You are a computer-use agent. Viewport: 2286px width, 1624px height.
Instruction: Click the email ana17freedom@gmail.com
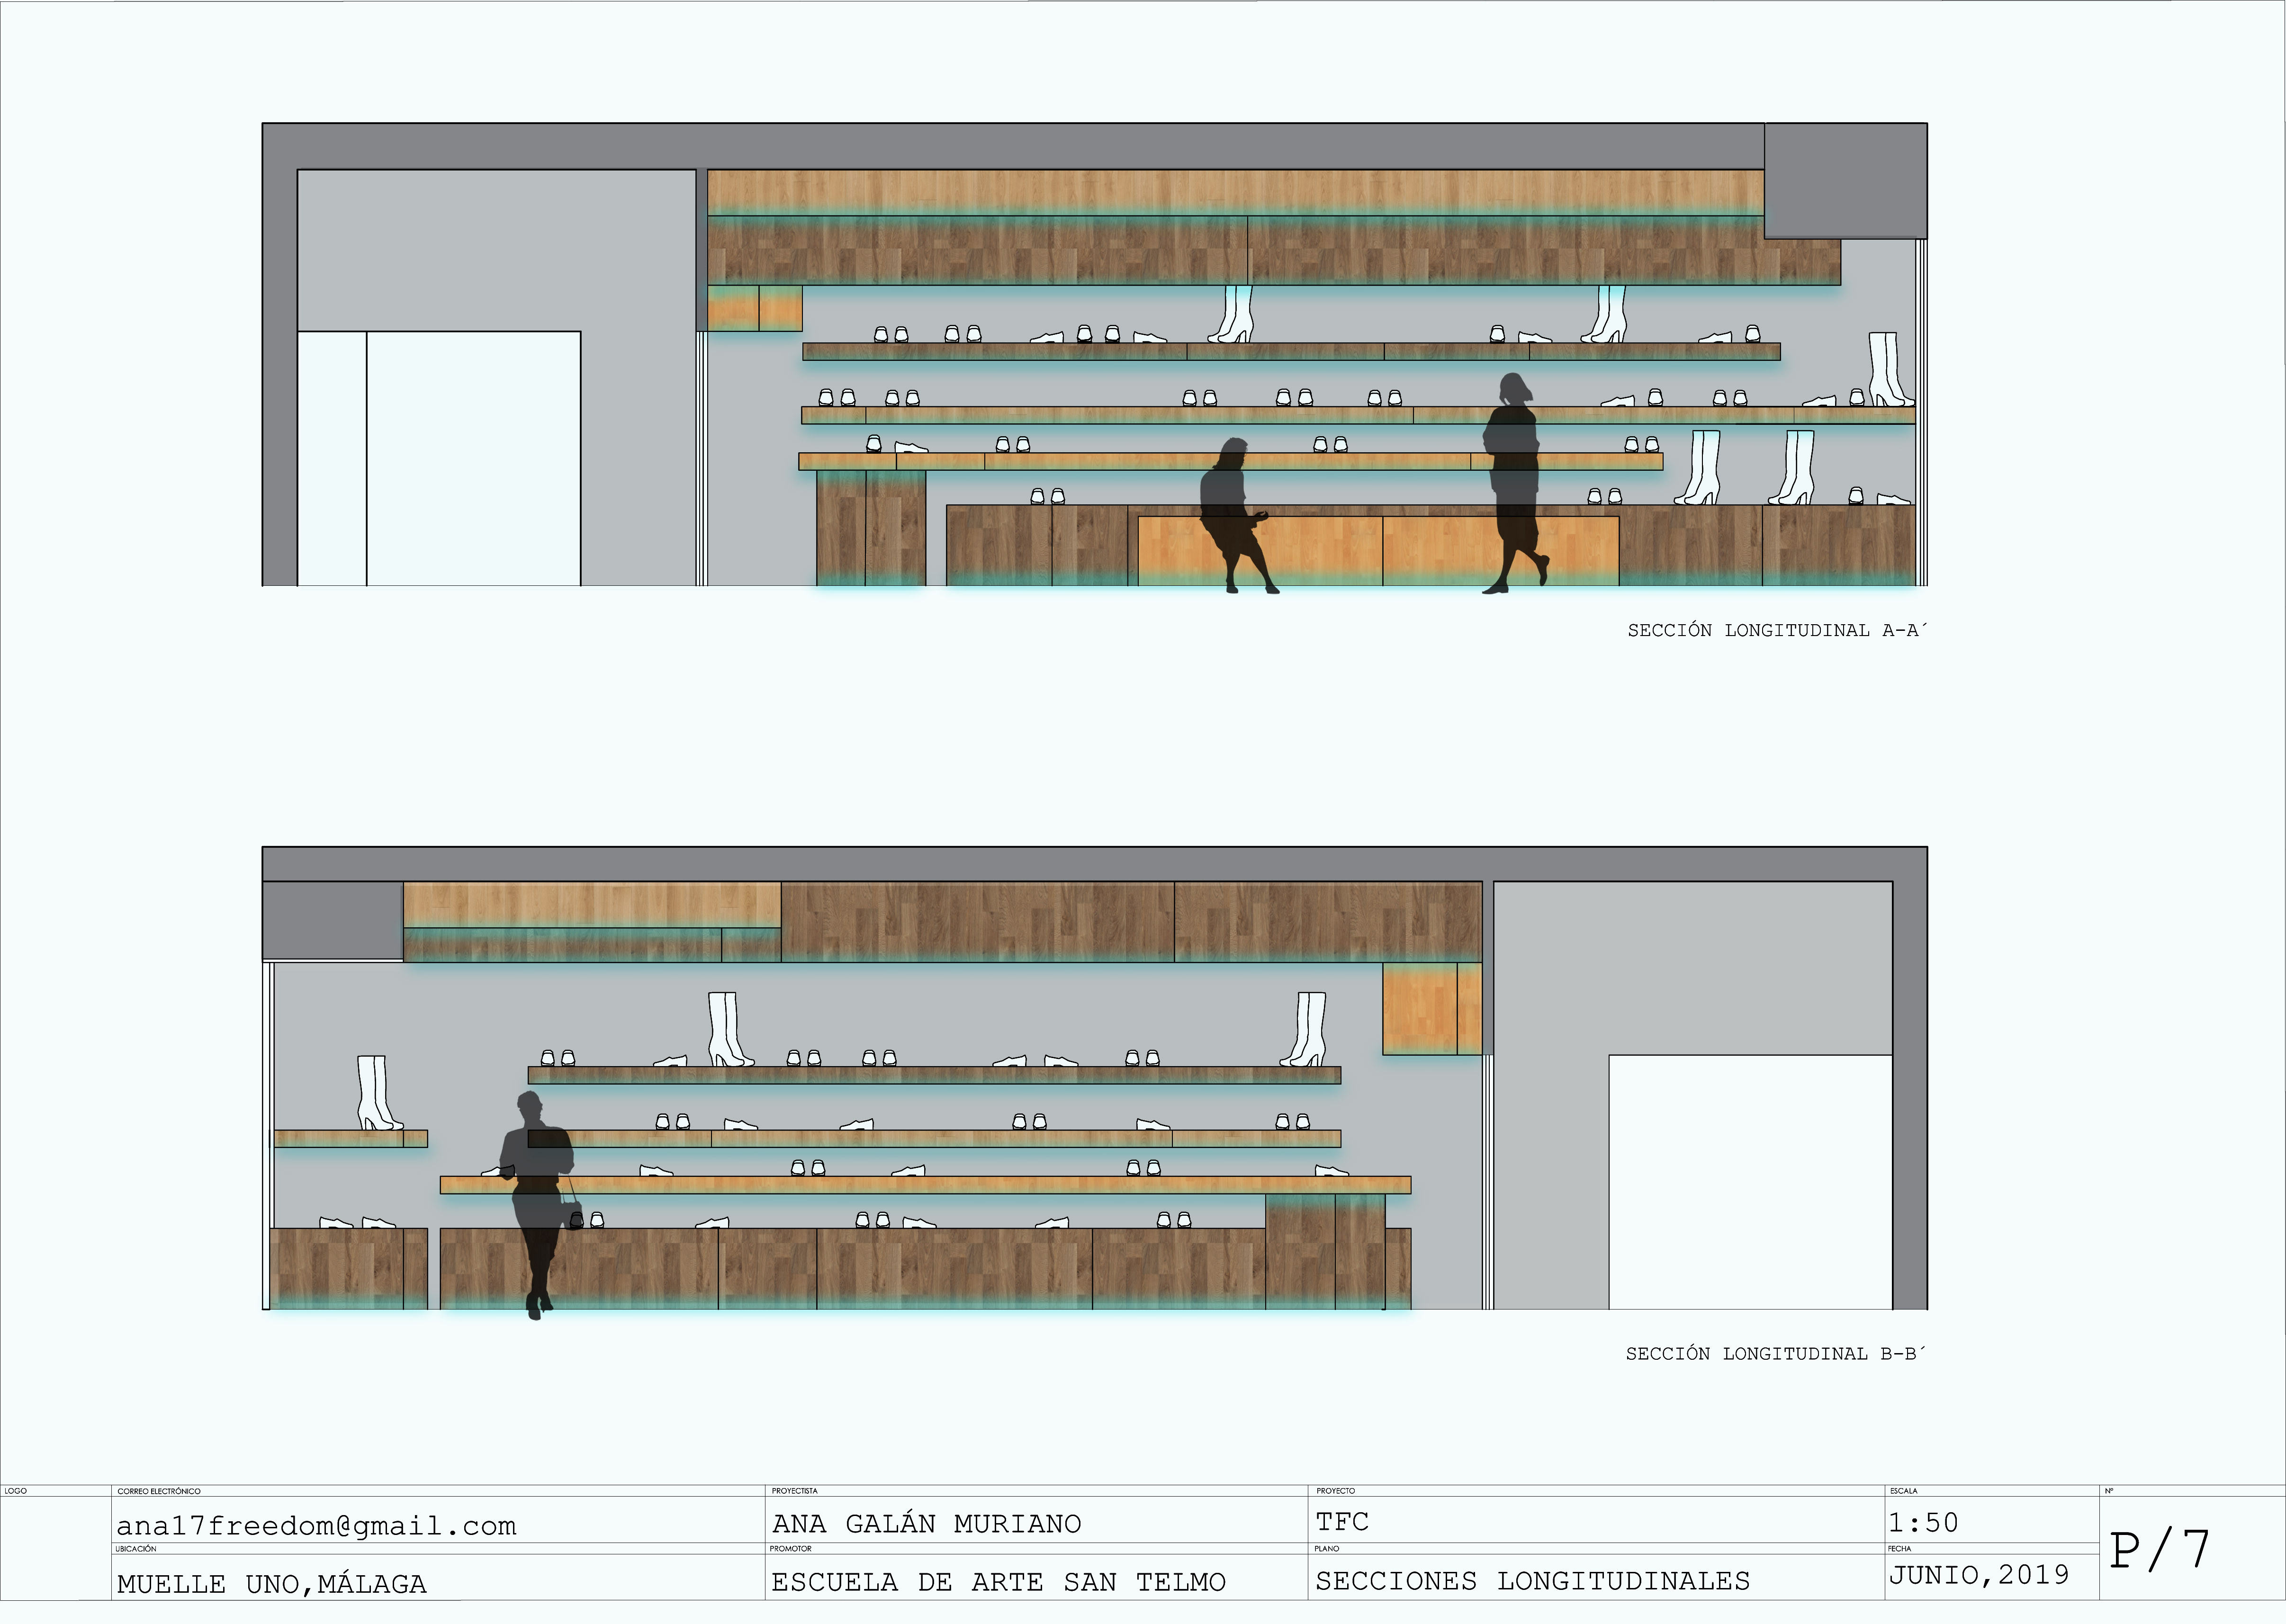coord(316,1525)
